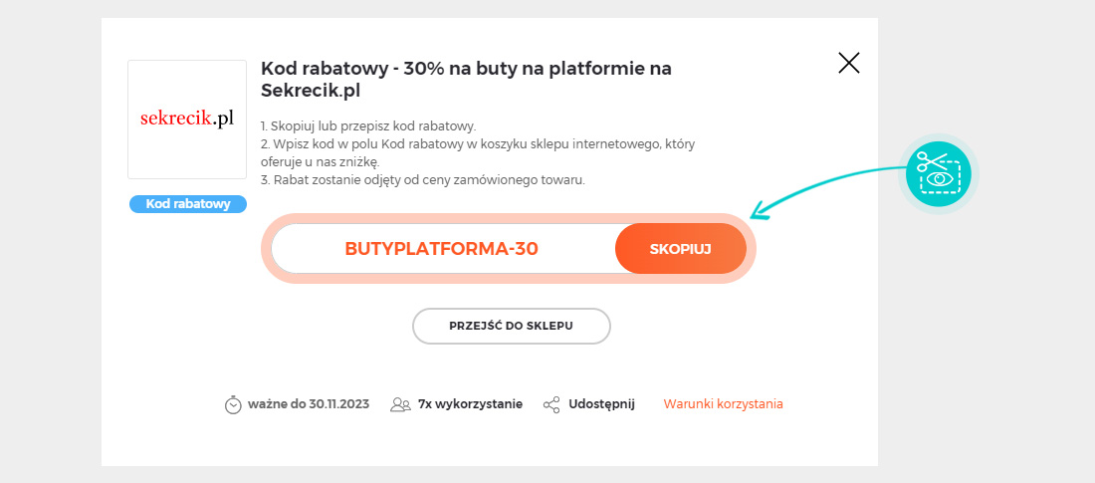Image resolution: width=1095 pixels, height=483 pixels.
Task: Click the turquoise arrow pointing at the code
Action: click(828, 191)
